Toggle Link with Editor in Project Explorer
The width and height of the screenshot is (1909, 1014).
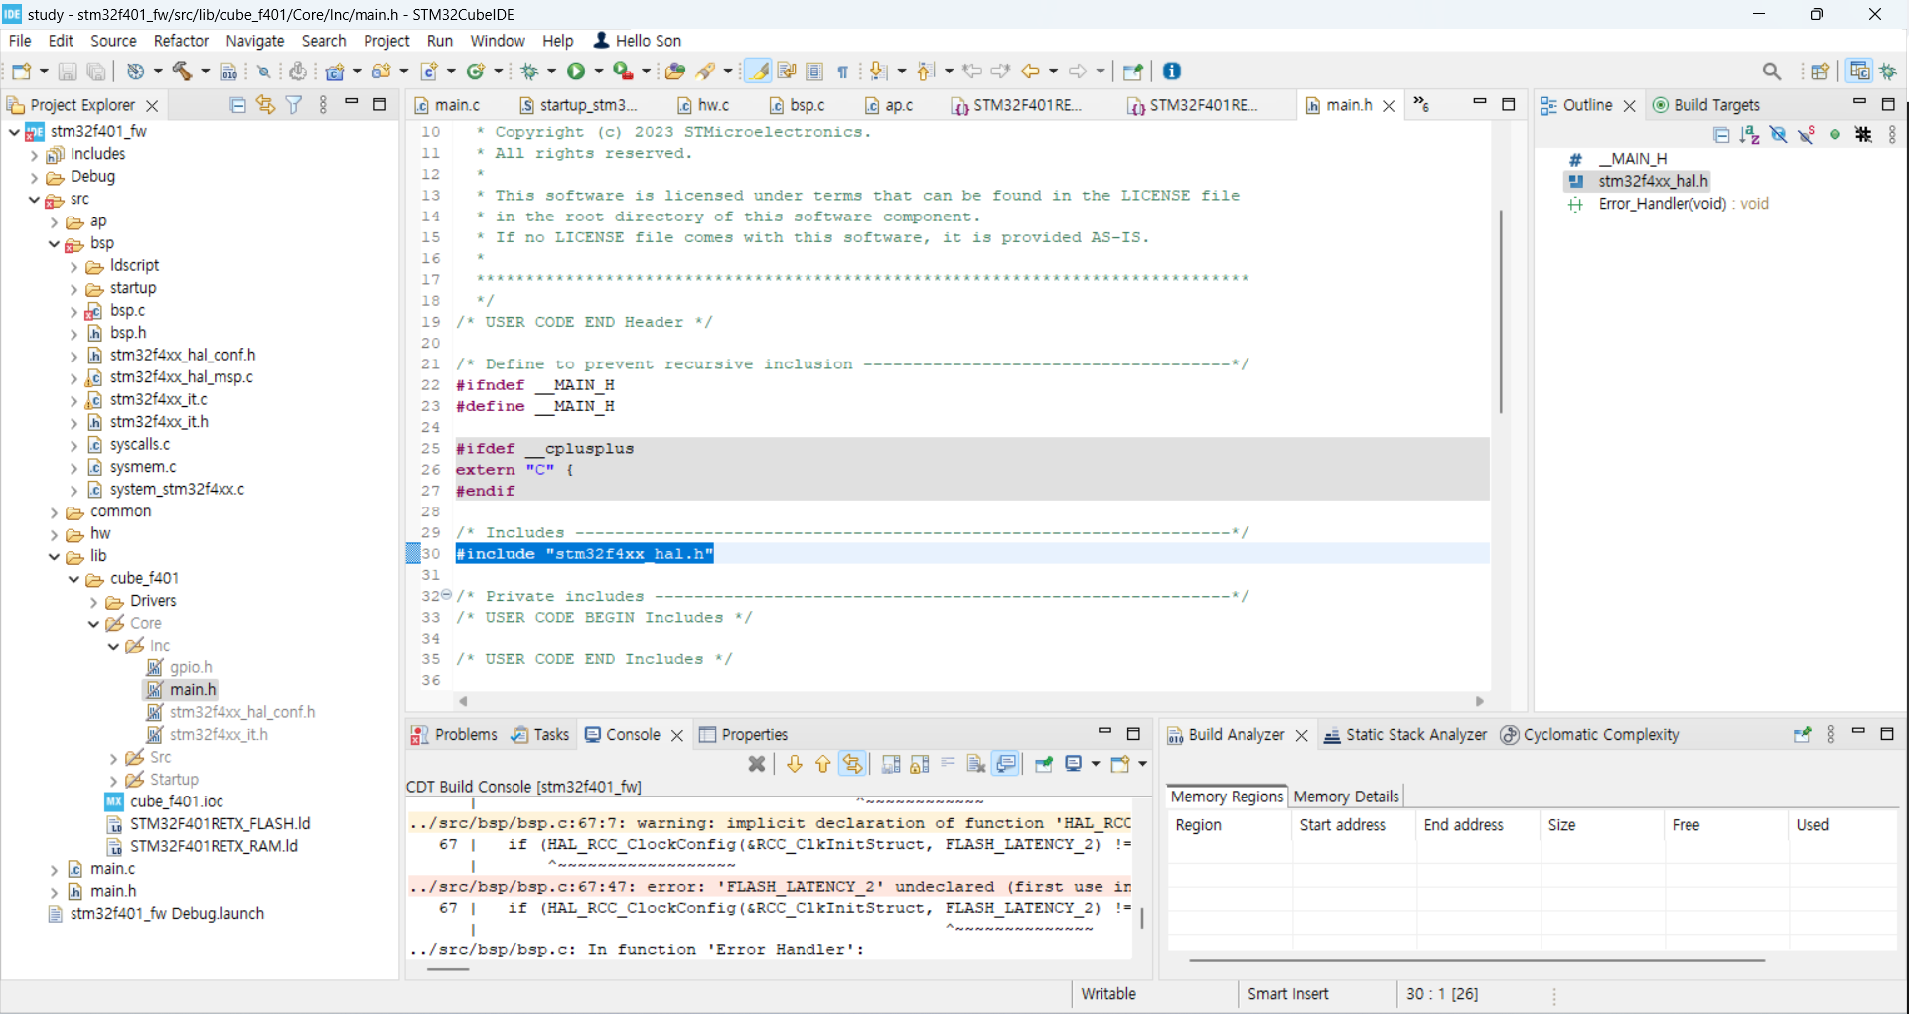pyautogui.click(x=265, y=104)
